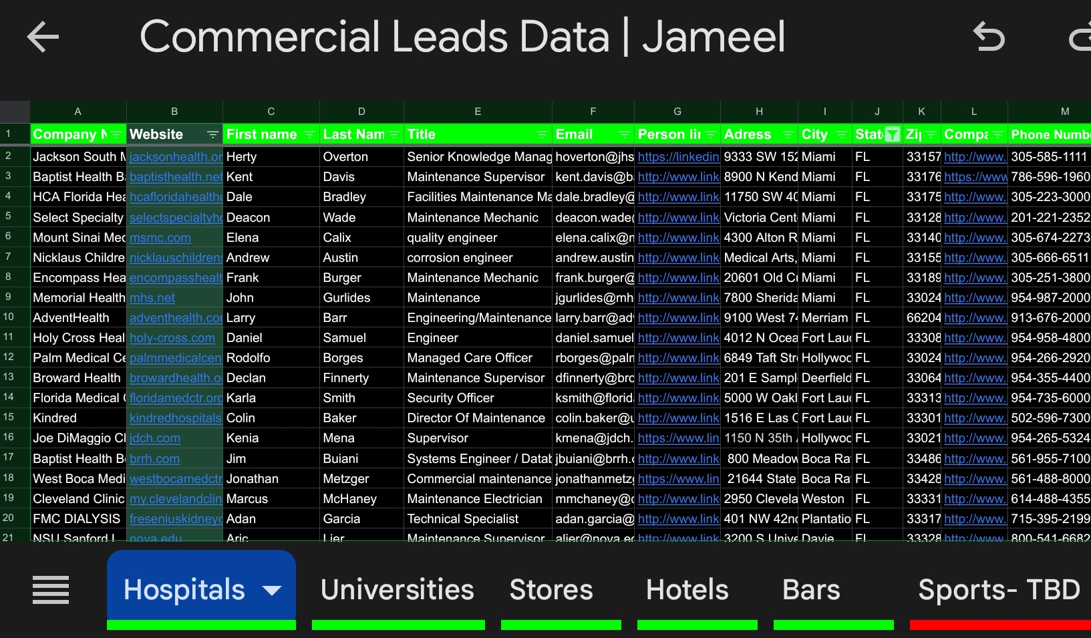
Task: Open the City column filter
Action: 842,134
